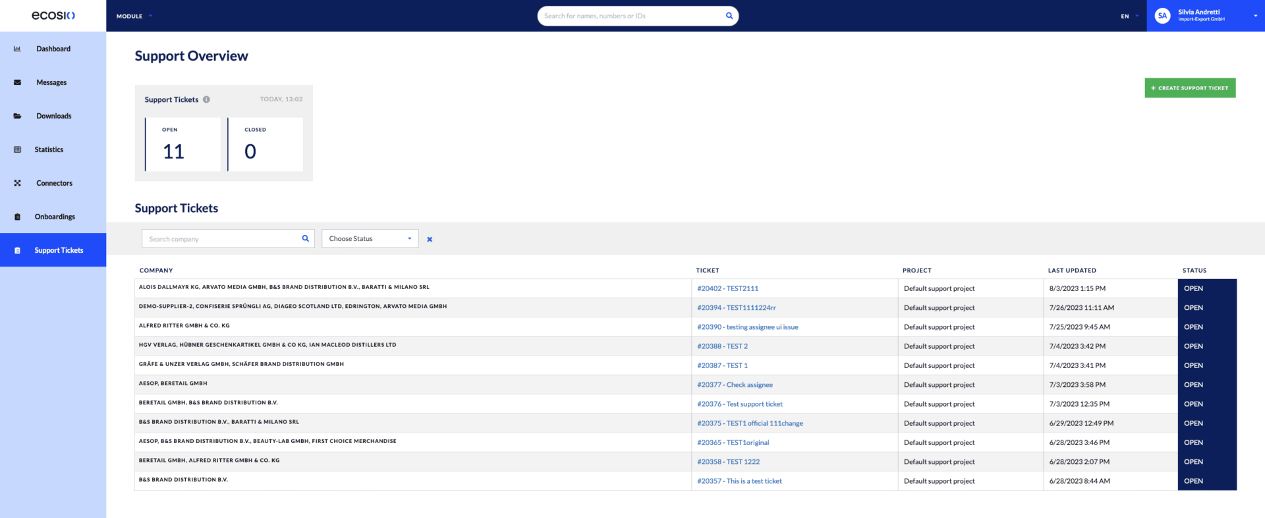The image size is (1265, 518).
Task: Click the Support Tickets sidebar icon
Action: pyautogui.click(x=17, y=250)
